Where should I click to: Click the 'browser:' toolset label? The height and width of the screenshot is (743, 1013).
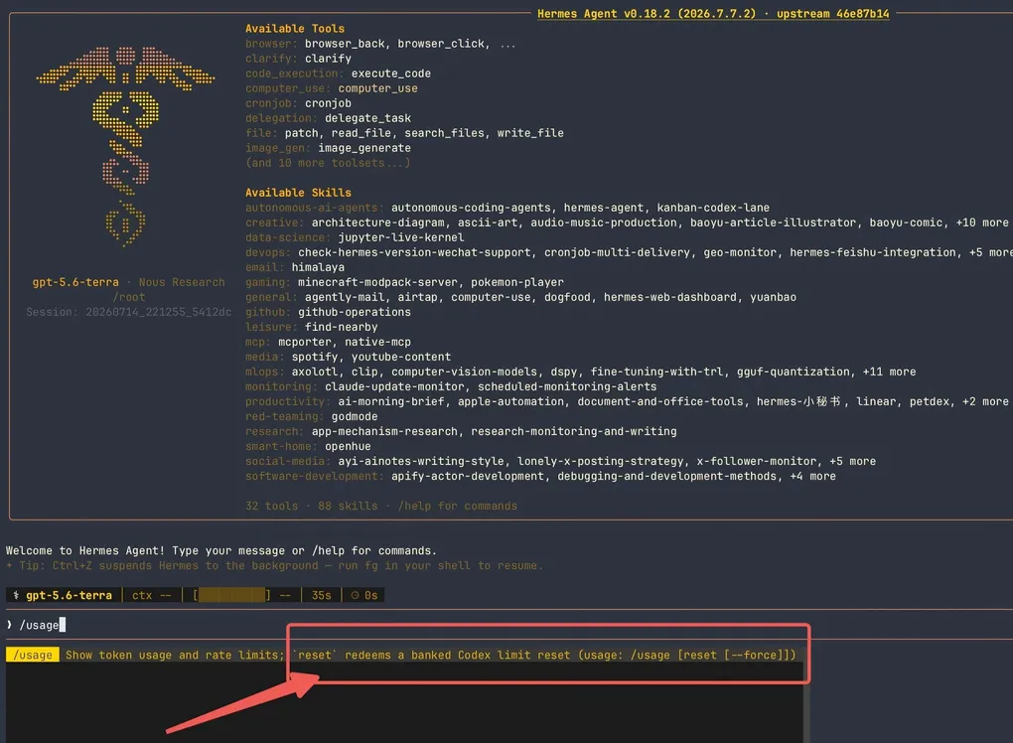tap(271, 44)
